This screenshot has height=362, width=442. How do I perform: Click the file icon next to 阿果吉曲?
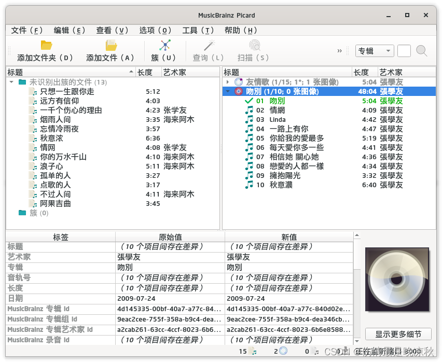[33, 203]
